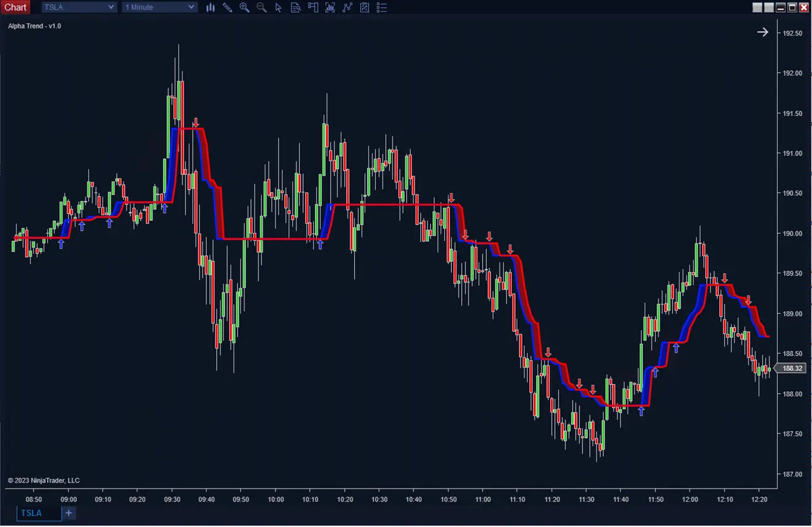Switch to the TSLA tab at bottom

coord(32,513)
